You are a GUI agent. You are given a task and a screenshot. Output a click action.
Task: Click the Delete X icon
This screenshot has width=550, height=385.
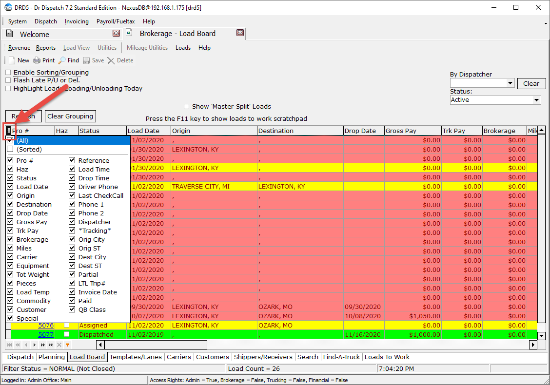(111, 60)
